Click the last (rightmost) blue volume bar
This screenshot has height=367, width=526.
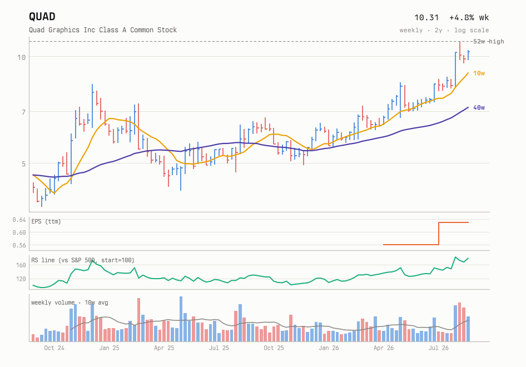tap(468, 329)
